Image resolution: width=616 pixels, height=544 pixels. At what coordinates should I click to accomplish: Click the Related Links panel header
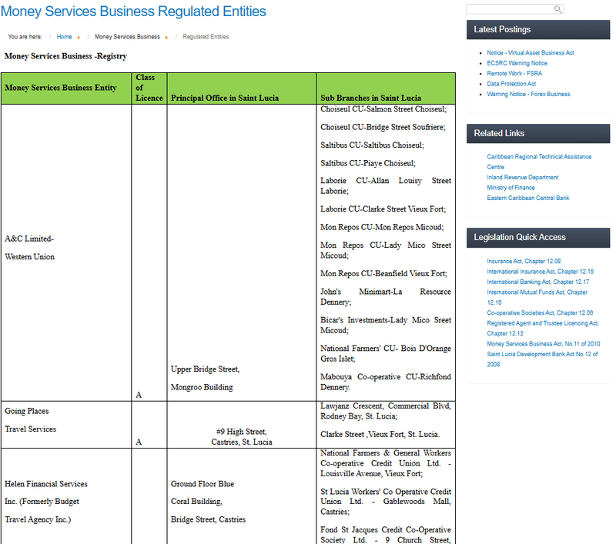(538, 133)
